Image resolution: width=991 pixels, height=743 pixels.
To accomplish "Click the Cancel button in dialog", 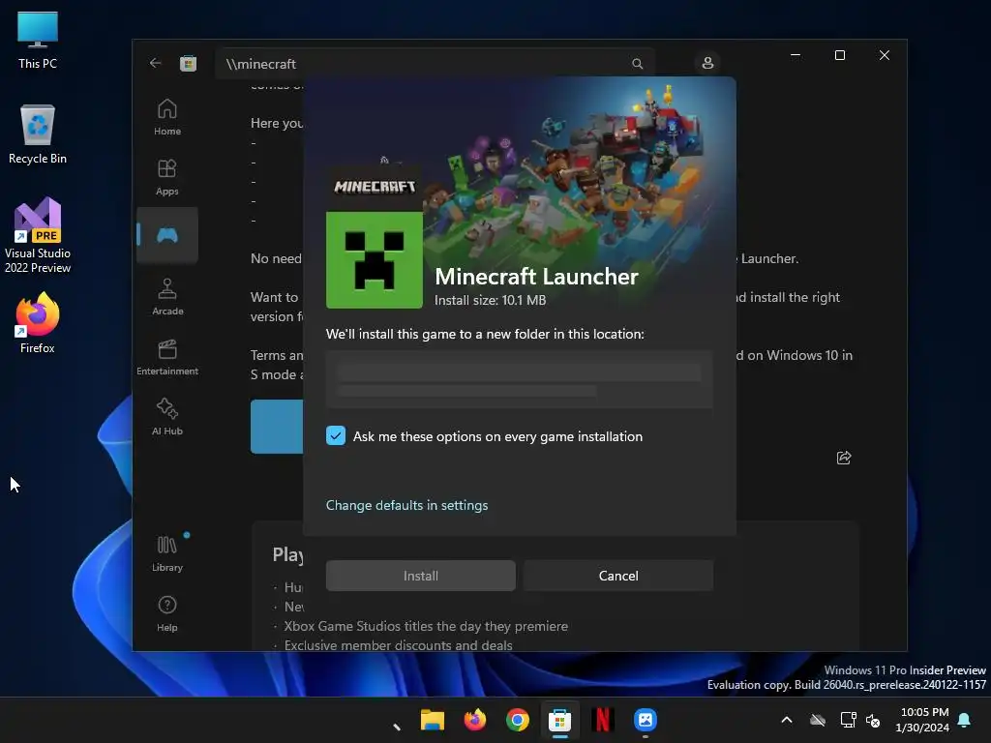I will point(618,576).
